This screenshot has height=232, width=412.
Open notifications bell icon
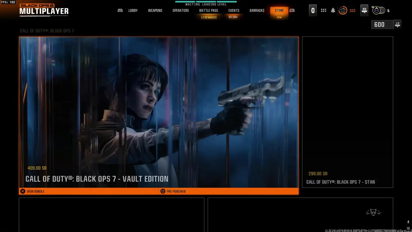point(333,11)
